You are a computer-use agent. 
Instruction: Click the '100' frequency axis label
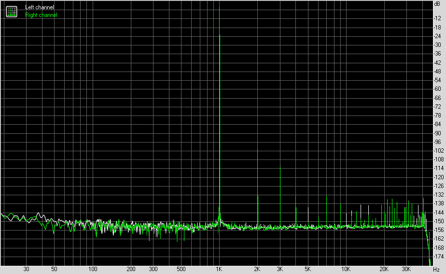pyautogui.click(x=93, y=269)
